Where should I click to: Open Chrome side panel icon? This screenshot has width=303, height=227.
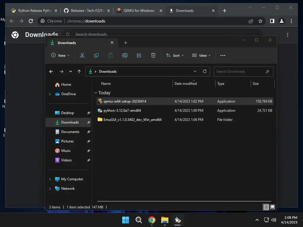[272, 21]
